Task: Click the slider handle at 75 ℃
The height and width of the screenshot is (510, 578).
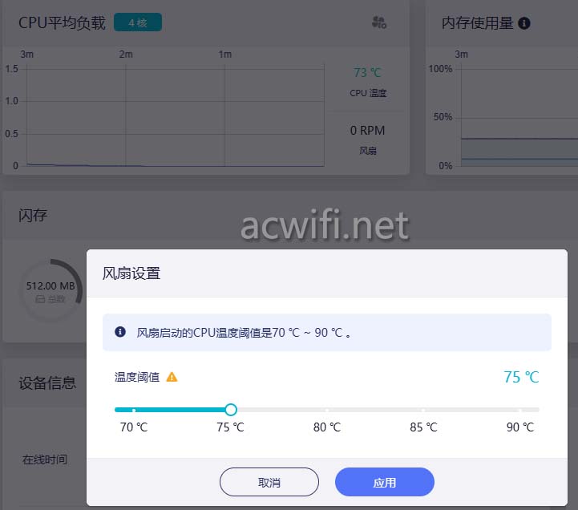Action: (x=231, y=410)
